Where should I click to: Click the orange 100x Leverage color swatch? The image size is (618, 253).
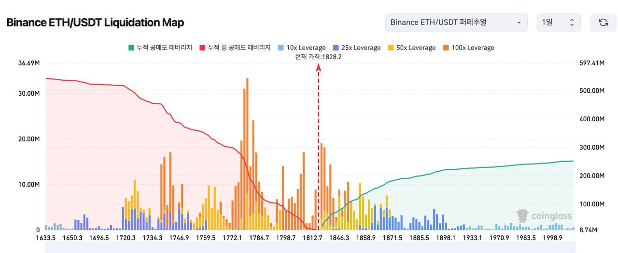pos(446,48)
